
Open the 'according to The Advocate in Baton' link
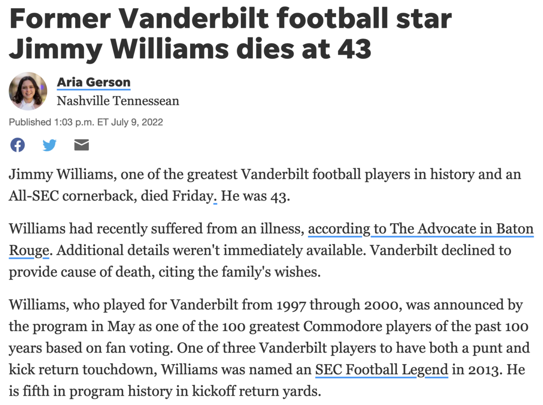[421, 229]
